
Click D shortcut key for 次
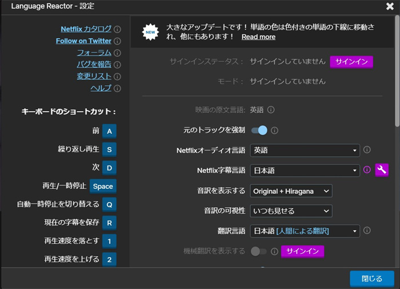[x=109, y=168]
